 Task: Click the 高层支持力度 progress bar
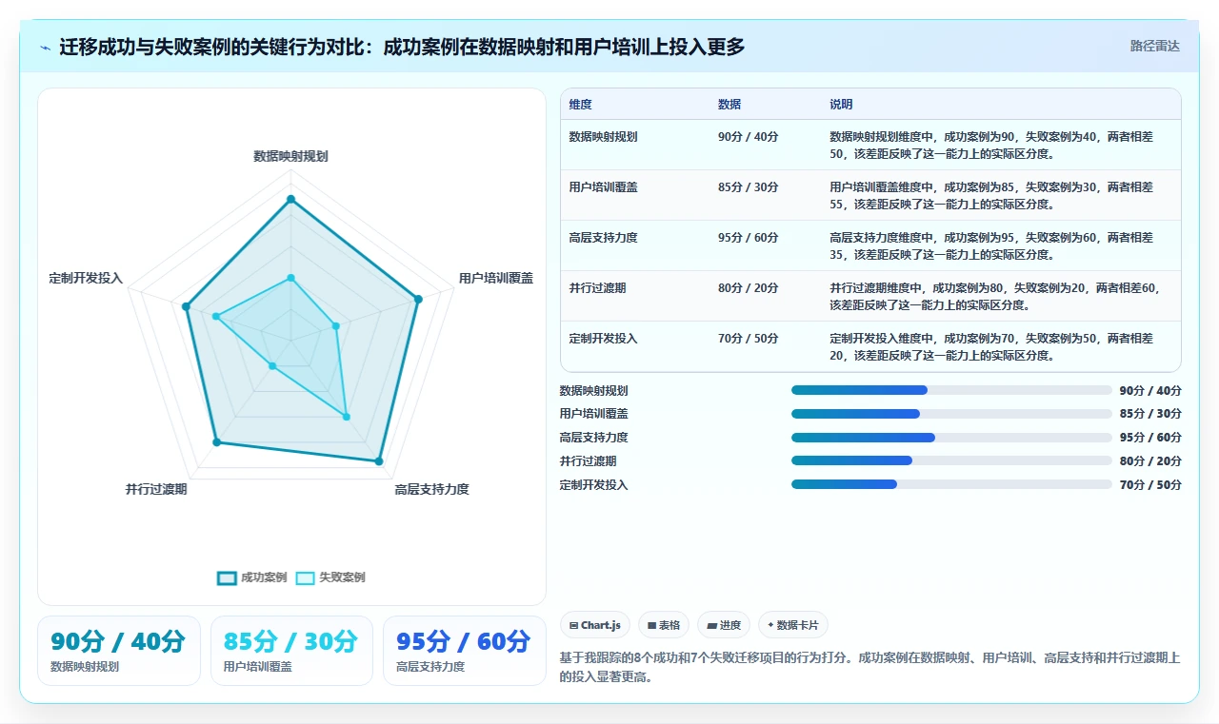pos(951,438)
